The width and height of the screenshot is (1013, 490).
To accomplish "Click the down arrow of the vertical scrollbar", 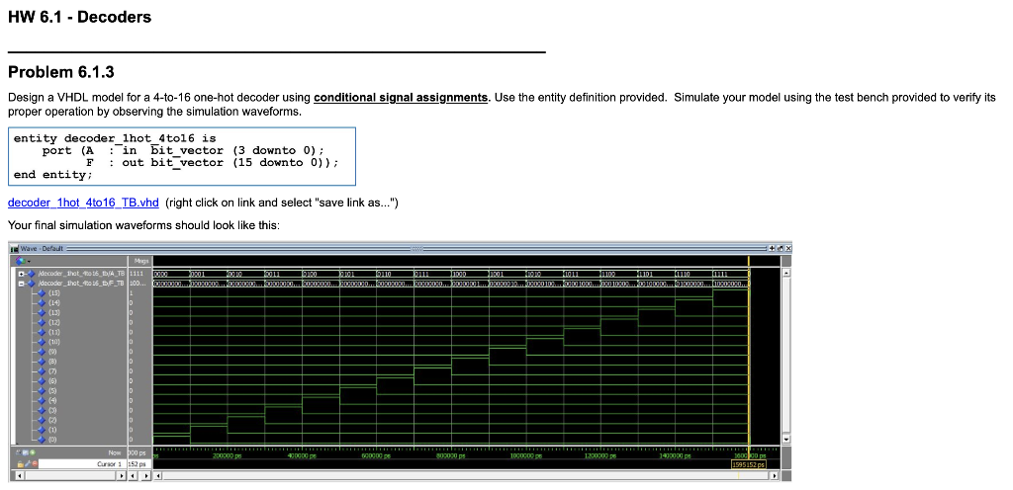I will (x=786, y=439).
